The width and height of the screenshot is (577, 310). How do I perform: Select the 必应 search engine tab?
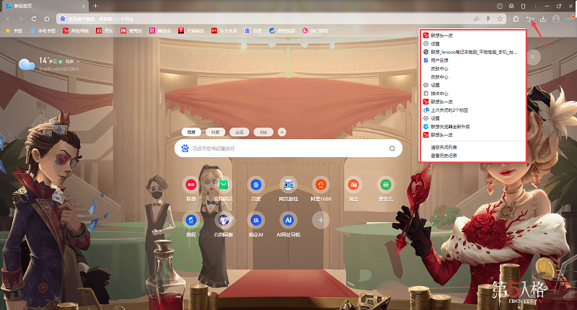pos(239,132)
